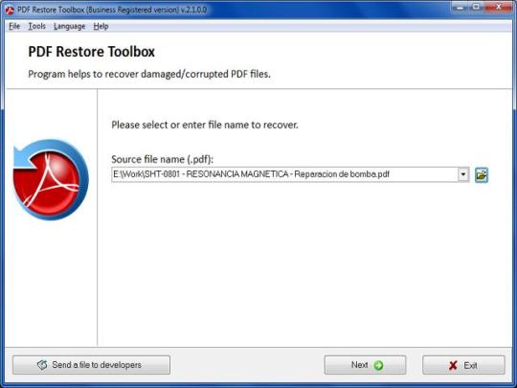Minimize the PDF Restore Toolbox window
The height and width of the screenshot is (388, 517).
pyautogui.click(x=461, y=7)
